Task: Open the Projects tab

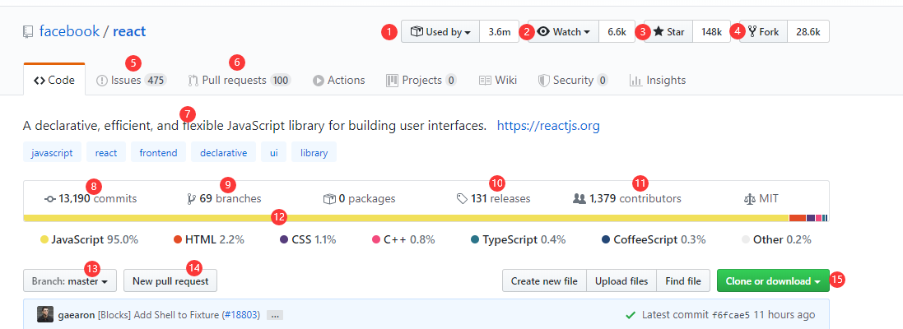Action: [421, 81]
